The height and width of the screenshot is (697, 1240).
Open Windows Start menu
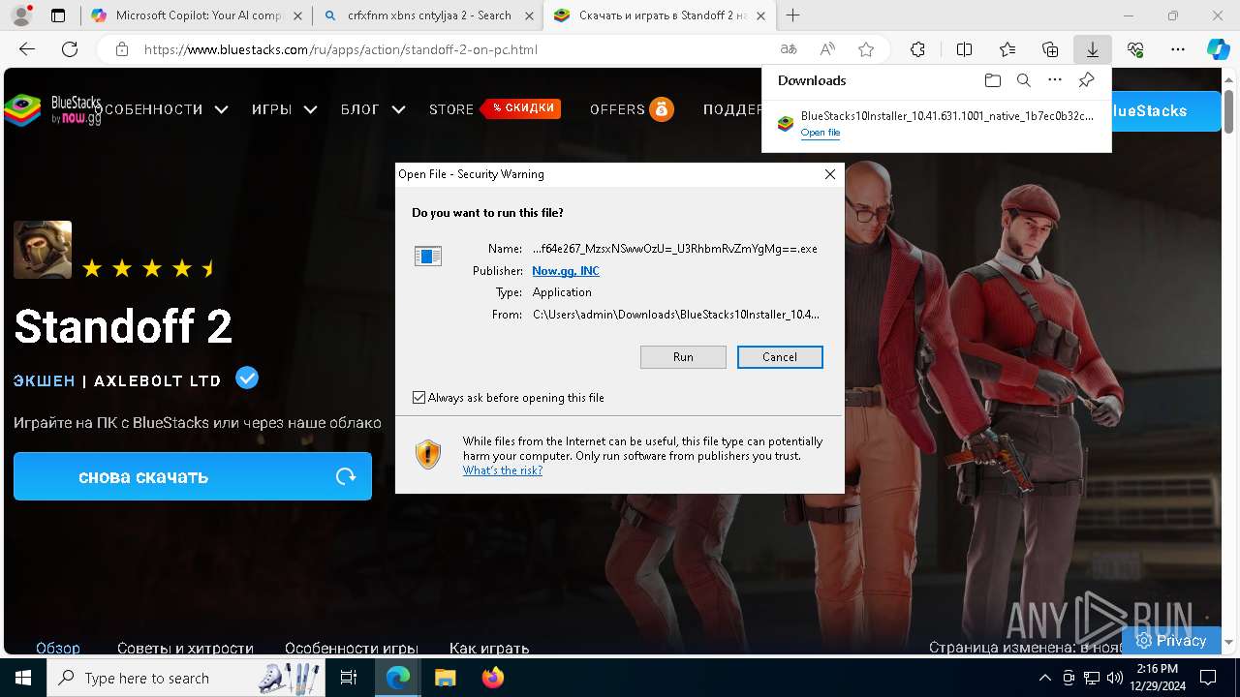pyautogui.click(x=23, y=678)
